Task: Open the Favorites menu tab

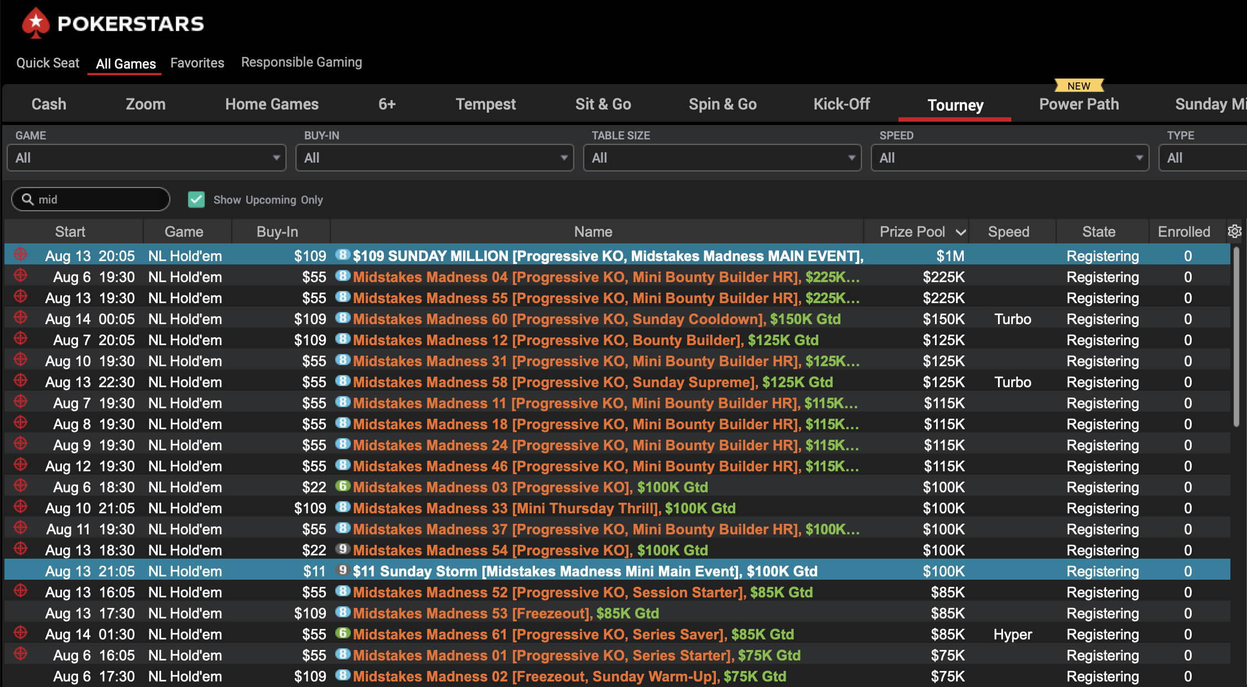Action: click(x=197, y=63)
